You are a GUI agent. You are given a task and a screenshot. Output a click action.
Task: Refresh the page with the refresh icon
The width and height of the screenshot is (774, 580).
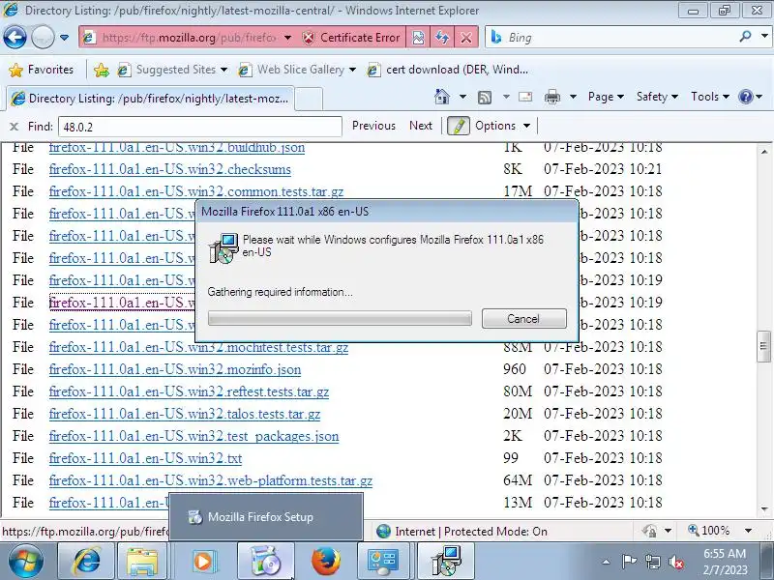pos(442,38)
